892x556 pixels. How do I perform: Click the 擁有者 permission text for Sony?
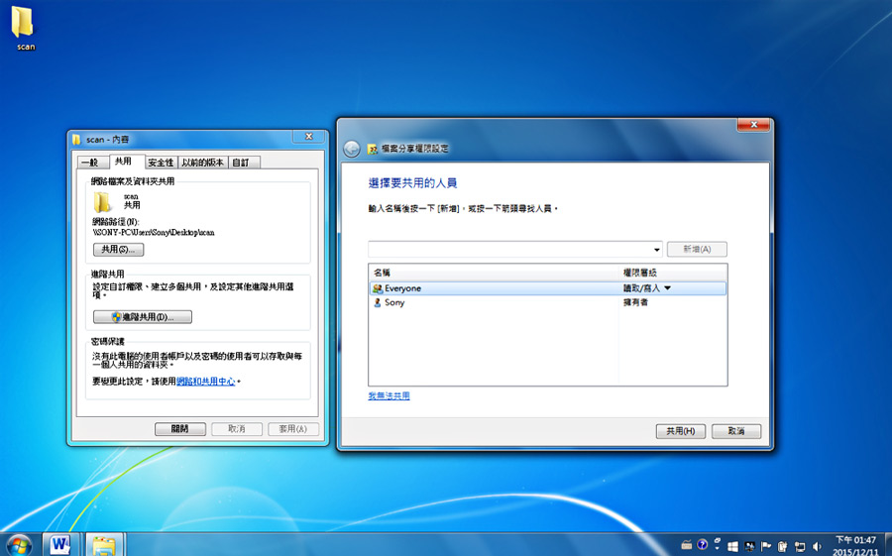(635, 302)
